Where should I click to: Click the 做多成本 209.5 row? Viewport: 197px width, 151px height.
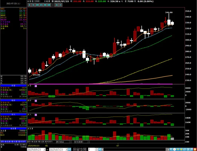point(13,24)
